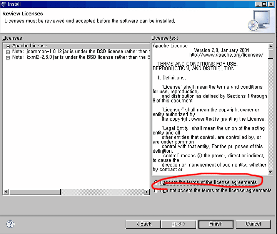Select "I do not accept" radio button

pos(156,190)
